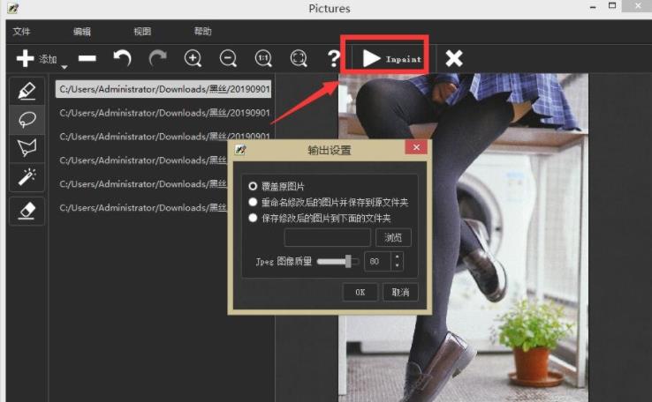Select the marker pencil tool

coord(27,91)
